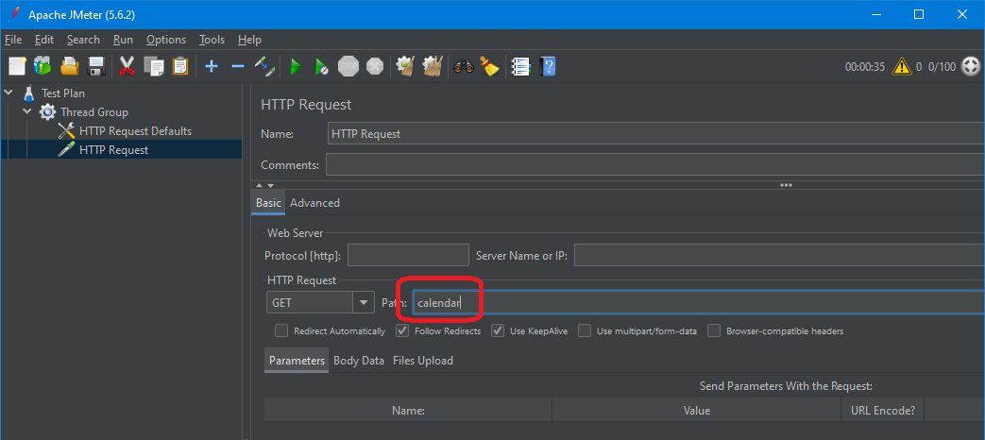
Task: Toggle the Use KeepAlive checkbox
Action: (498, 331)
